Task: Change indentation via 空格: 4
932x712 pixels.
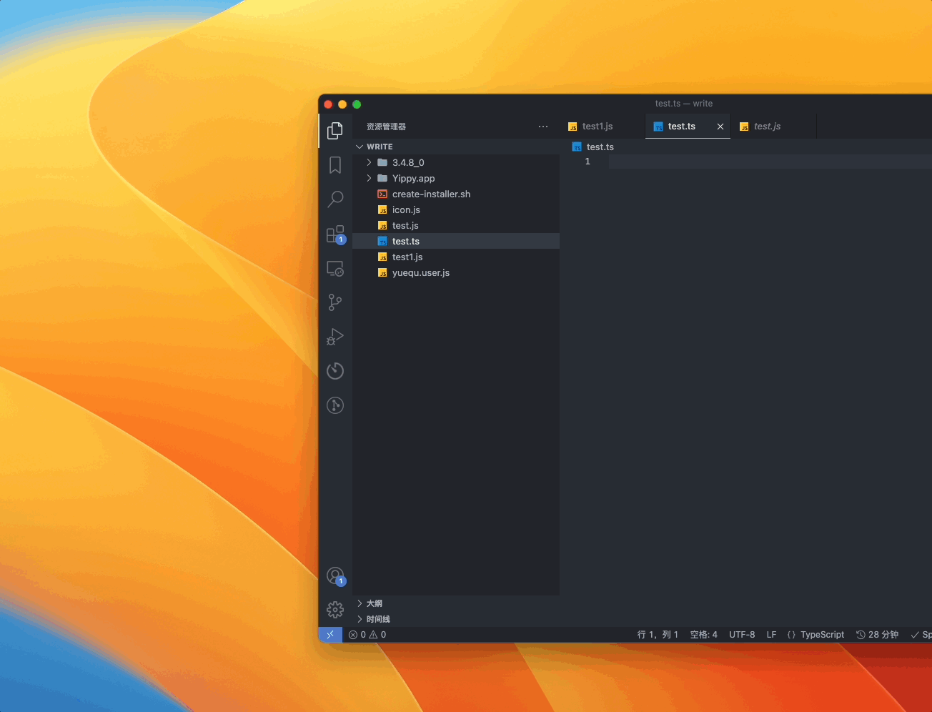Action: click(x=704, y=635)
